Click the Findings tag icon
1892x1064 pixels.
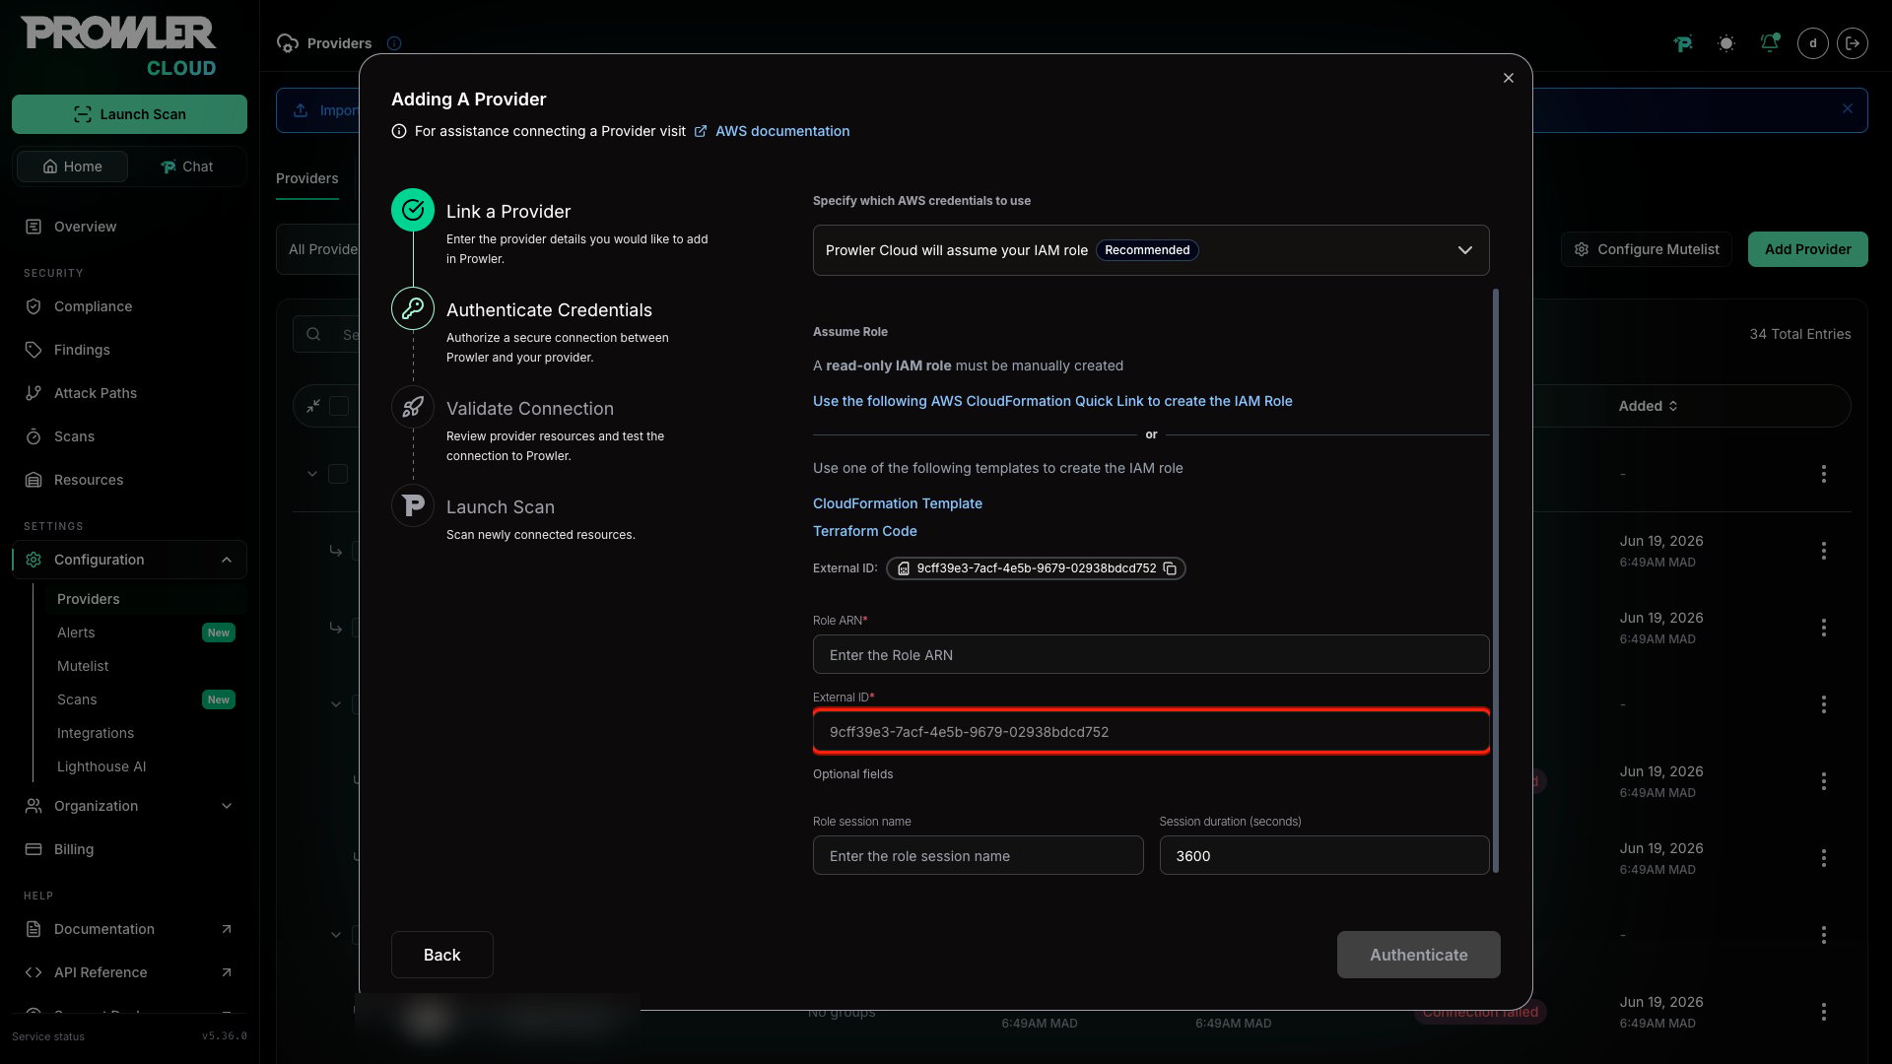tap(34, 350)
